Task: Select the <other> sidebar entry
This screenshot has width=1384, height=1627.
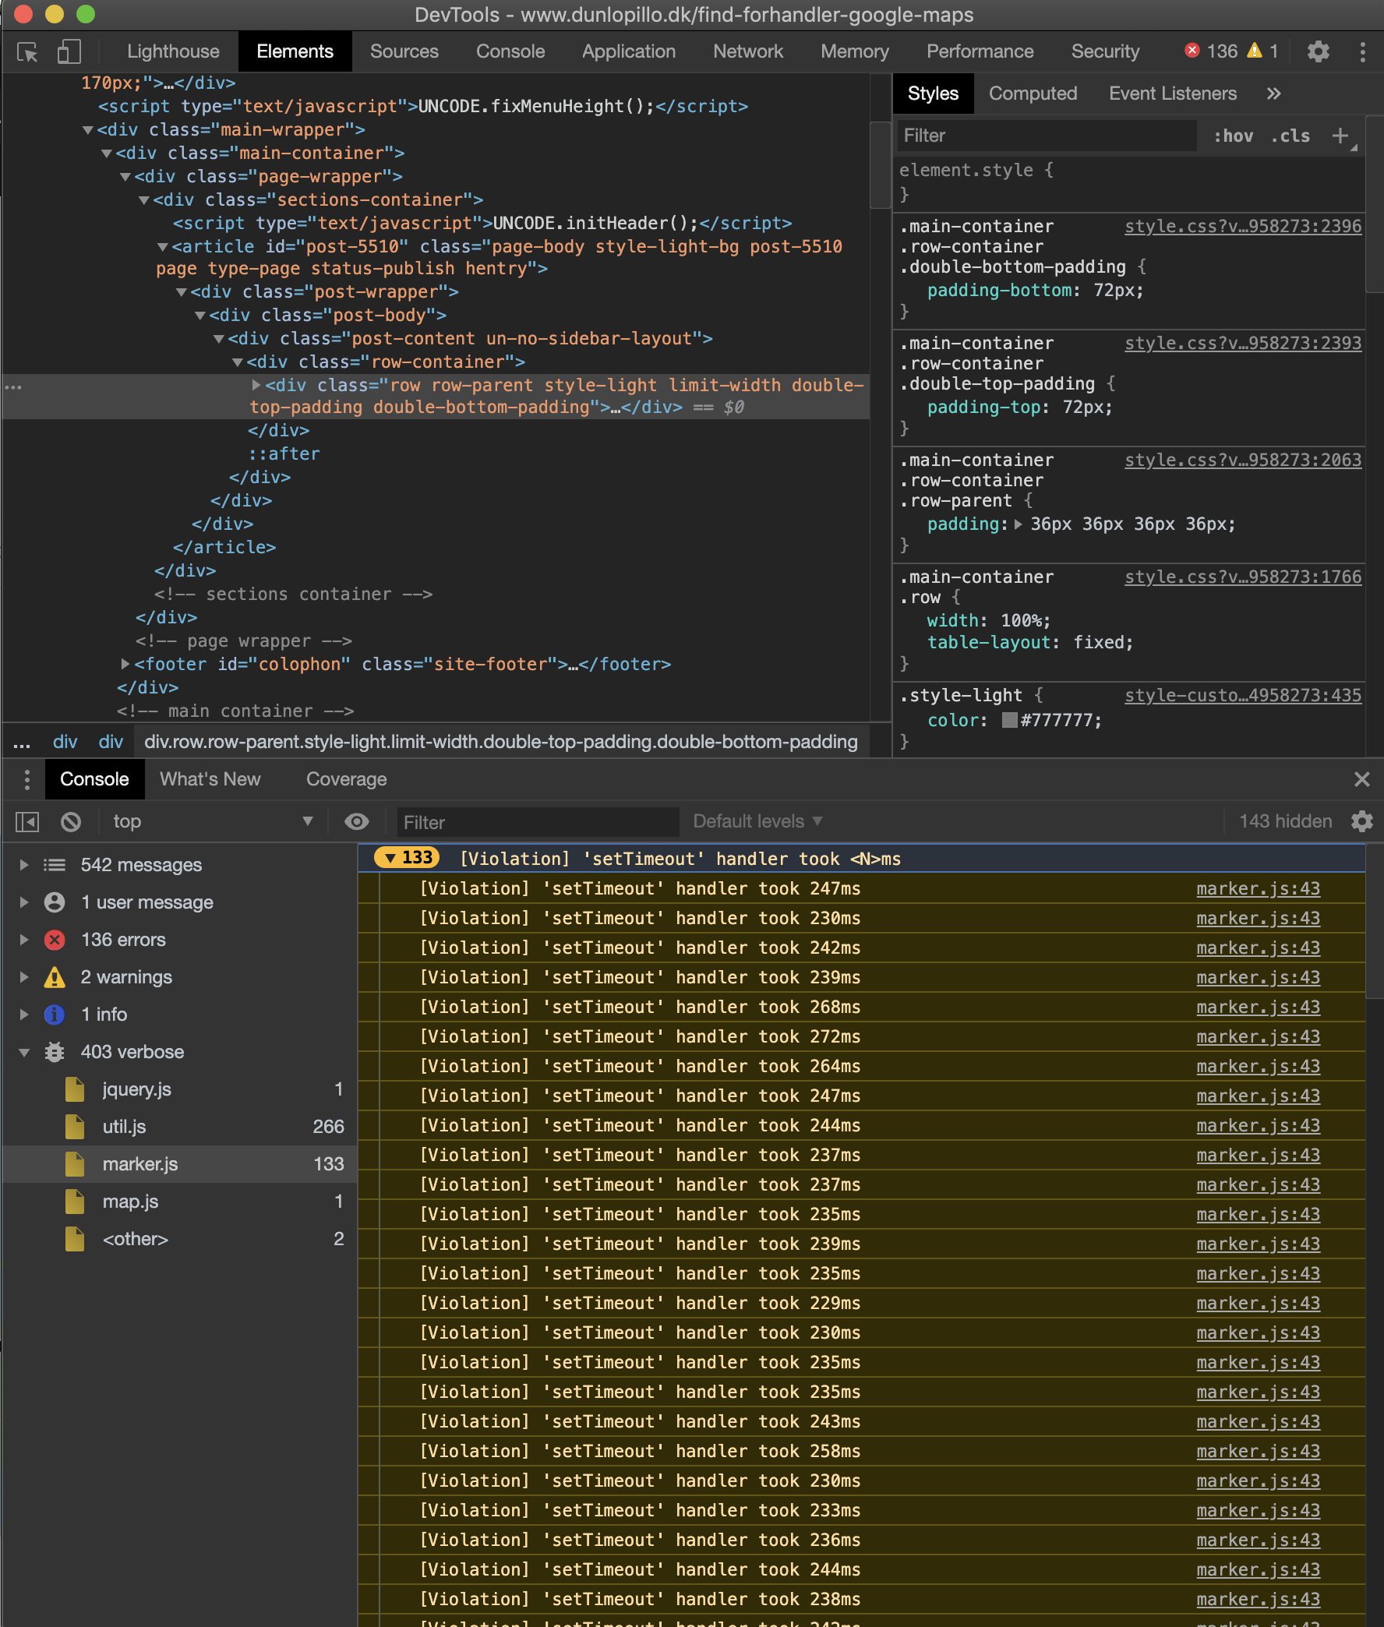Action: pos(179,1239)
